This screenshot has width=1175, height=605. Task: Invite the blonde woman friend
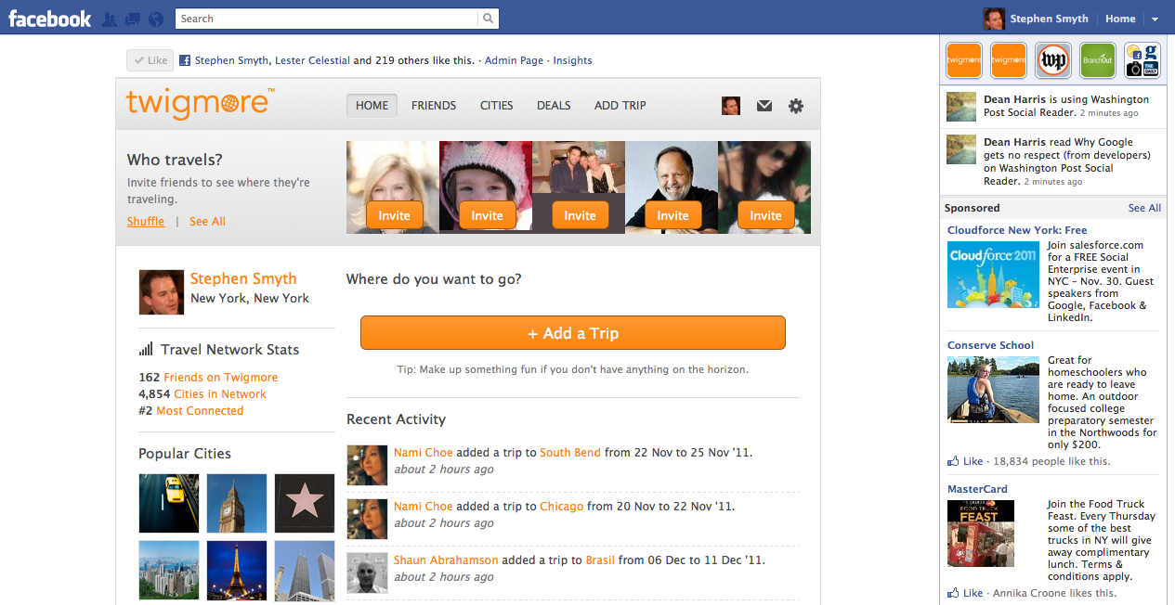394,215
